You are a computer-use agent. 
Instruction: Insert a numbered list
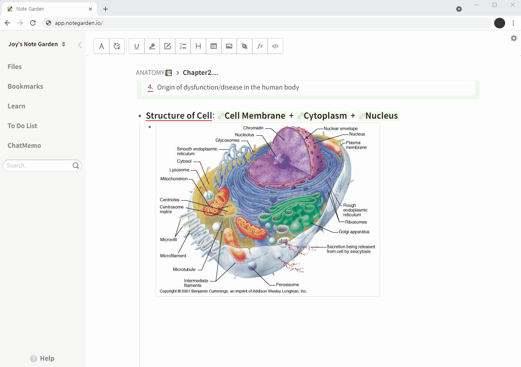[183, 46]
